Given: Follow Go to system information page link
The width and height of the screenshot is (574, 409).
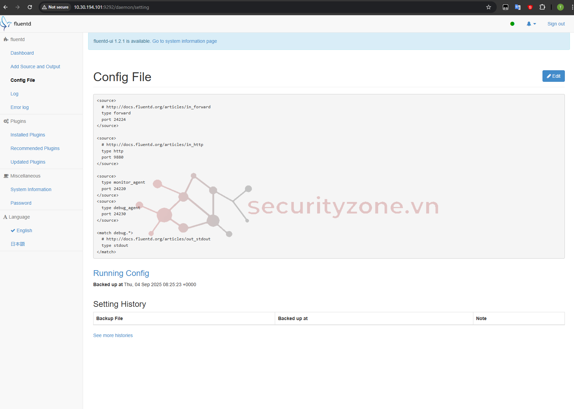Looking at the screenshot, I should [185, 41].
